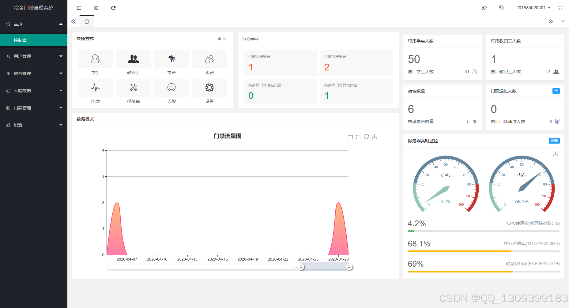
Task: Open the globe website icon in header
Action: [x=96, y=8]
